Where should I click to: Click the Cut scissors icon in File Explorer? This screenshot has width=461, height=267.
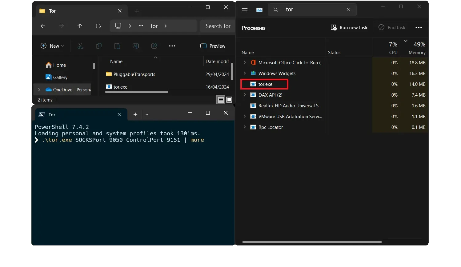click(80, 46)
